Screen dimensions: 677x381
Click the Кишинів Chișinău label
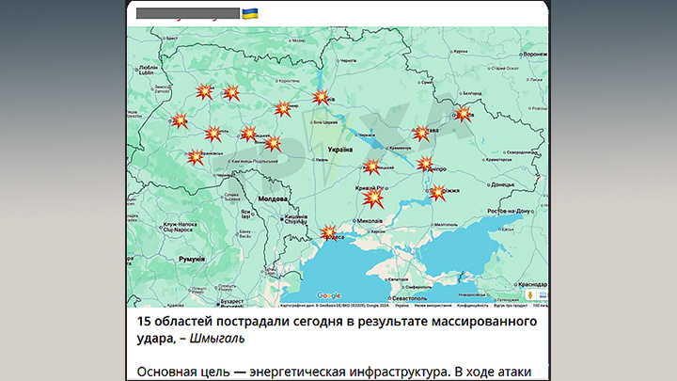click(296, 219)
